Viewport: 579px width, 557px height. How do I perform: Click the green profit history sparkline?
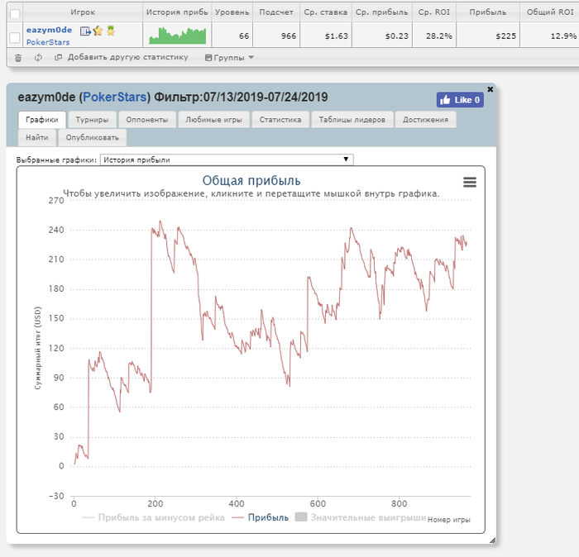point(177,36)
